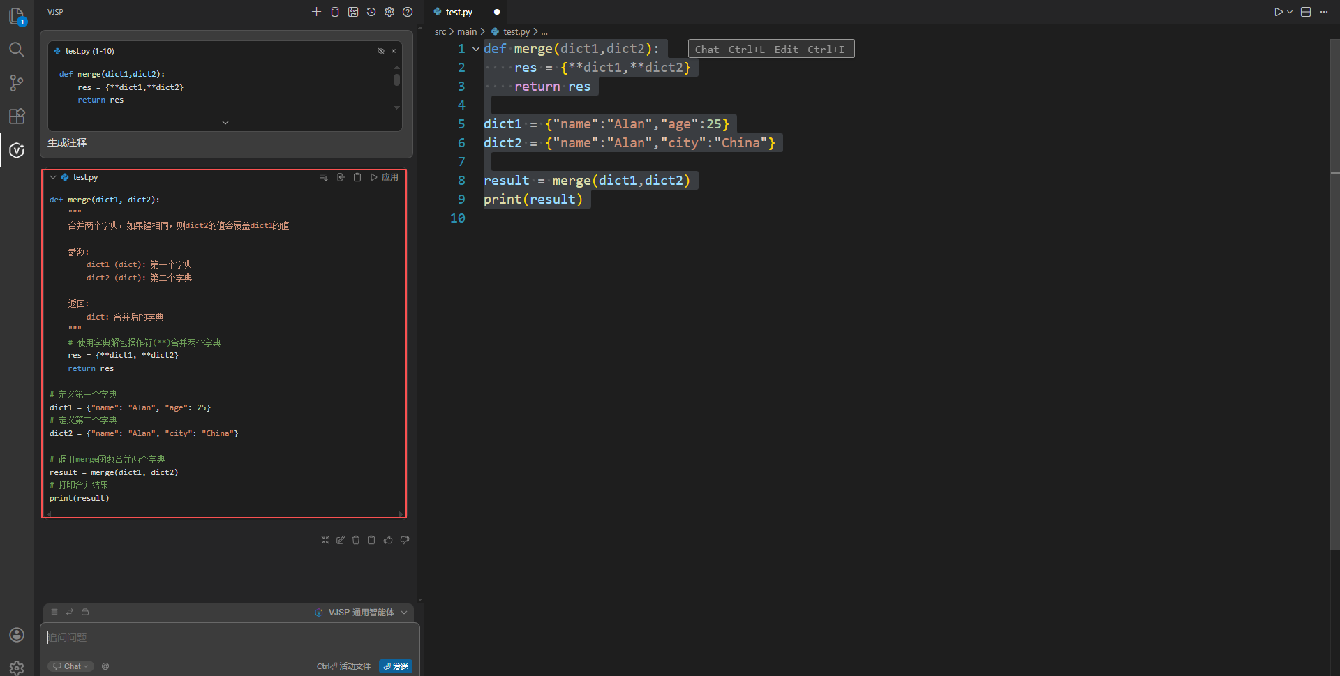Screen dimensions: 1340x676
Task: Toggle the split editor layout button
Action: pyautogui.click(x=1306, y=12)
